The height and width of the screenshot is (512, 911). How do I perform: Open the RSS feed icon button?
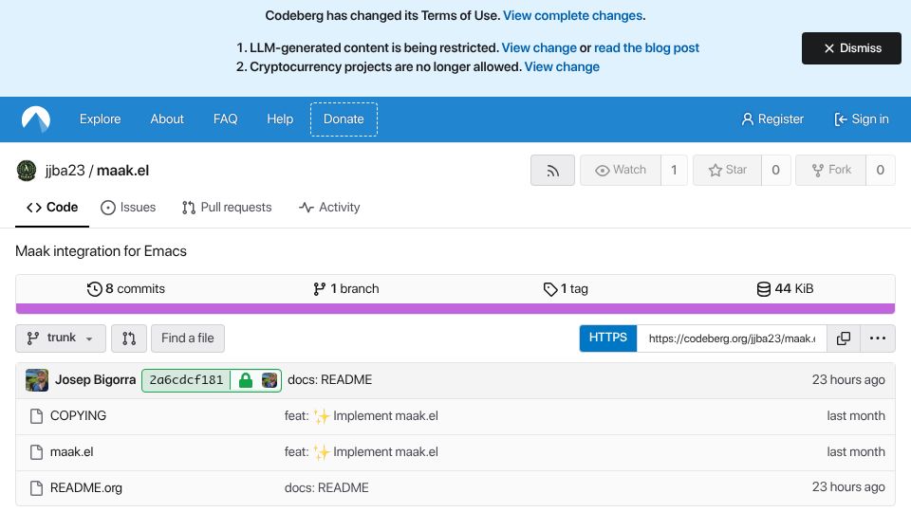(552, 170)
